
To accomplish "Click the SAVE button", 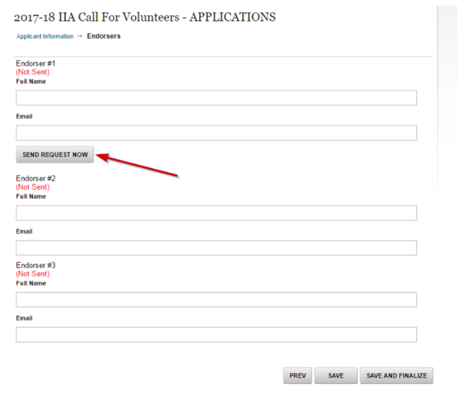I will coord(336,375).
